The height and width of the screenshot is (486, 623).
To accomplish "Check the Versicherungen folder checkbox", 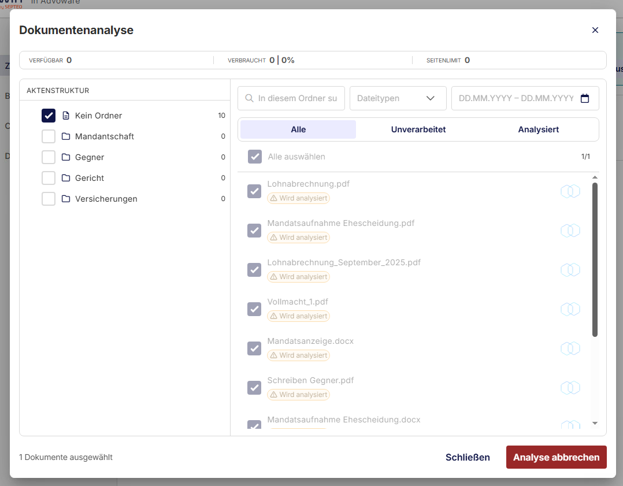I will click(x=49, y=198).
